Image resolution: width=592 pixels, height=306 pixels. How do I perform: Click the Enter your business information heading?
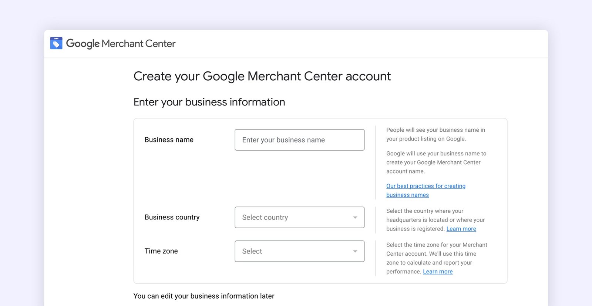coord(209,102)
